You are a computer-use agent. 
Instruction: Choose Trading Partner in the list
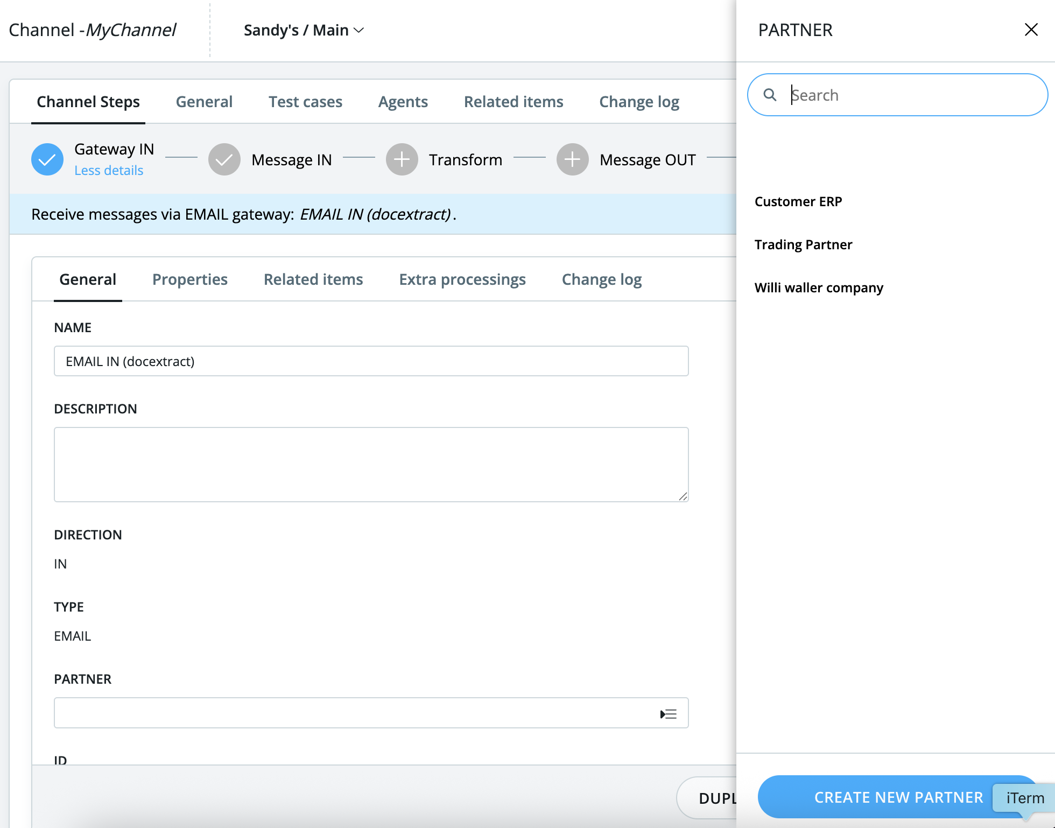click(x=803, y=244)
